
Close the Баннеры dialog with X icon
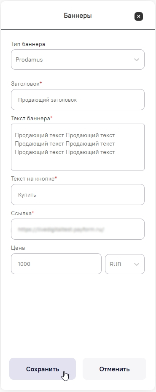(x=139, y=16)
